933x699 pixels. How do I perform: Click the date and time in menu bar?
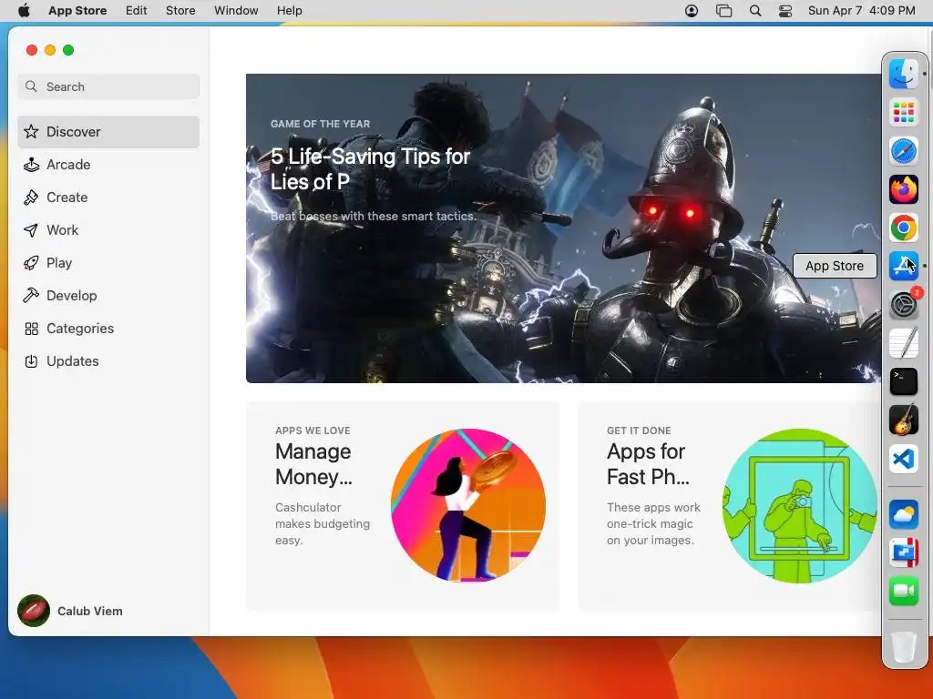862,11
